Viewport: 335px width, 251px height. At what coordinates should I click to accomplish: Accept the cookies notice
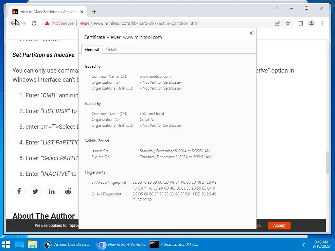click(x=279, y=226)
